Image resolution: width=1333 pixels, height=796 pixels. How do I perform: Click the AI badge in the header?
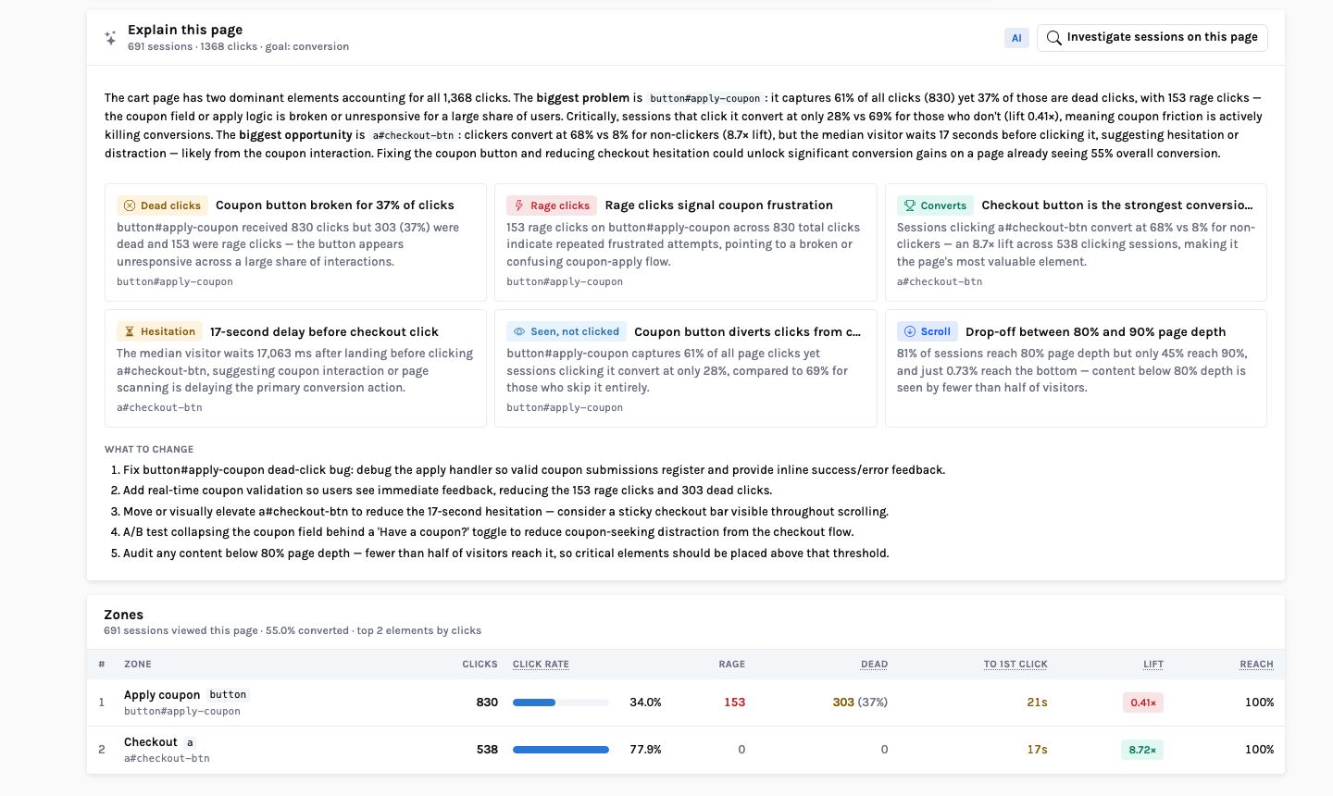pyautogui.click(x=1016, y=38)
